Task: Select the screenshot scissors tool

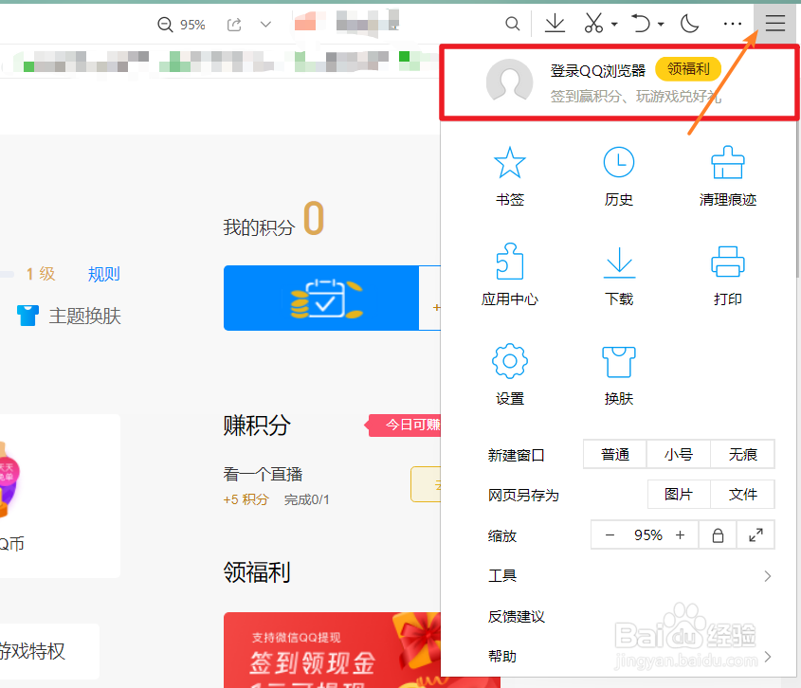Action: tap(595, 23)
